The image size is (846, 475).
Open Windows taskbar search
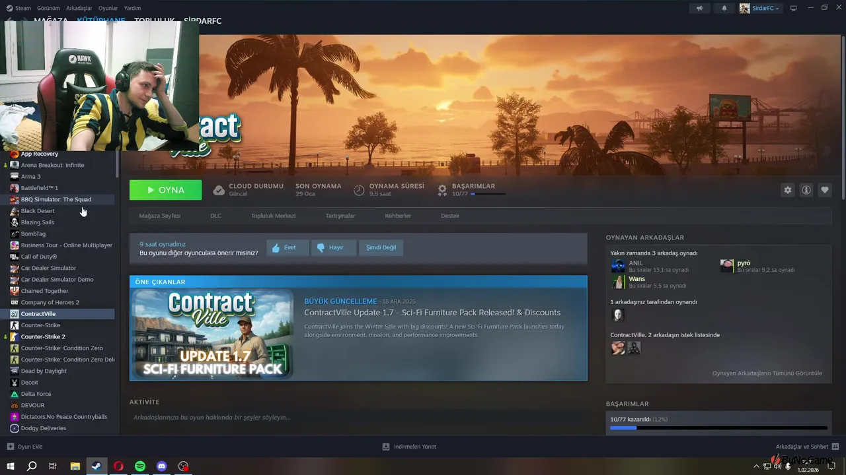(32, 466)
